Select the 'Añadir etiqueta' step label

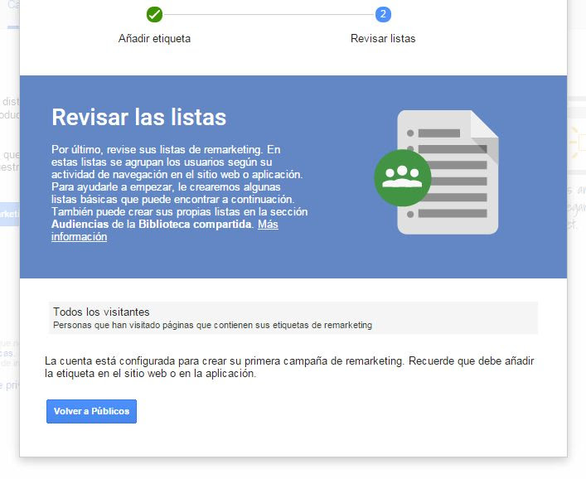point(154,38)
